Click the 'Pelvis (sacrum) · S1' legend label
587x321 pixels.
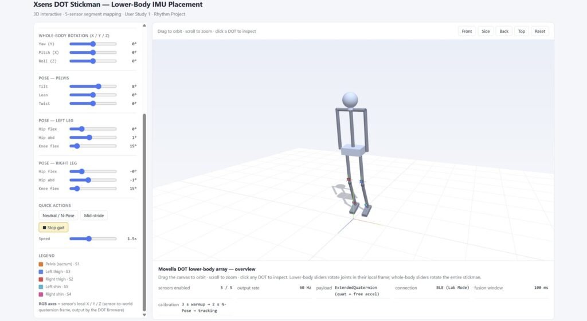click(62, 264)
